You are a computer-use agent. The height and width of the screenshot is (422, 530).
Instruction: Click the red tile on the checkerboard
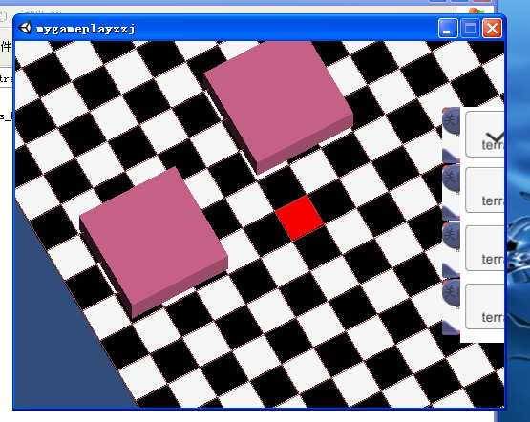[x=300, y=218]
